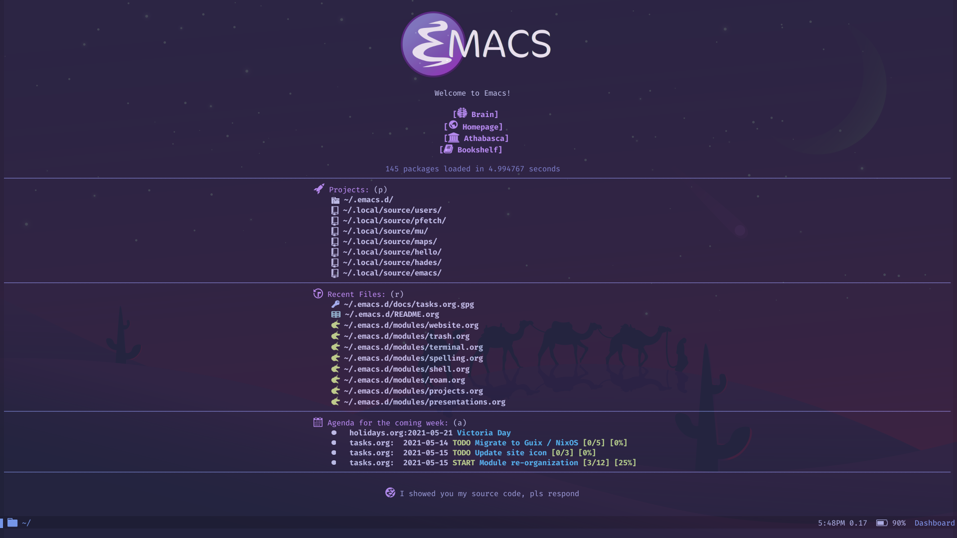
Task: Click the Recent Files clock icon
Action: 318,293
